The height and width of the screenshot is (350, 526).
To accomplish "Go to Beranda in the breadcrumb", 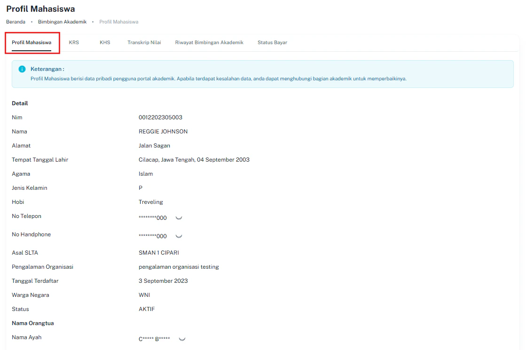I will 16,22.
